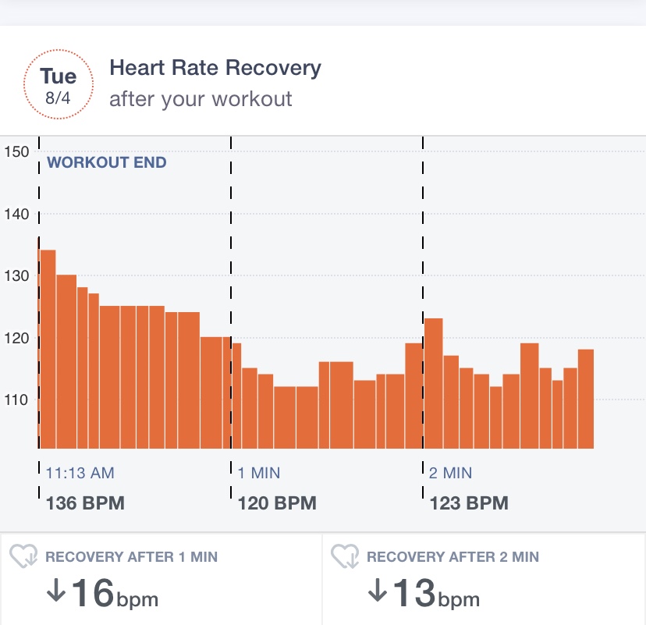Tap the WORKOUT END label
This screenshot has height=625, width=646.
coord(107,162)
